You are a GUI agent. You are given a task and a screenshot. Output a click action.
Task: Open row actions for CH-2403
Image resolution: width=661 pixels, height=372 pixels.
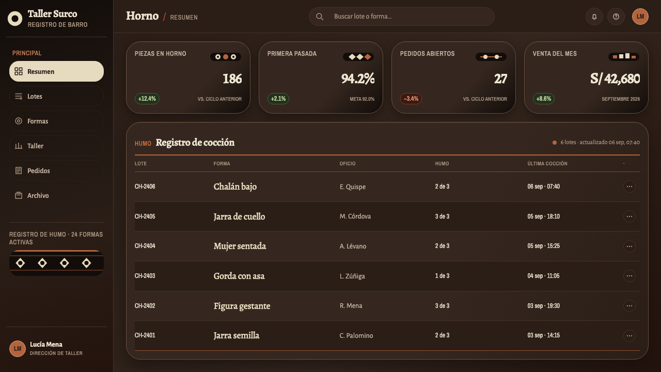[629, 276]
